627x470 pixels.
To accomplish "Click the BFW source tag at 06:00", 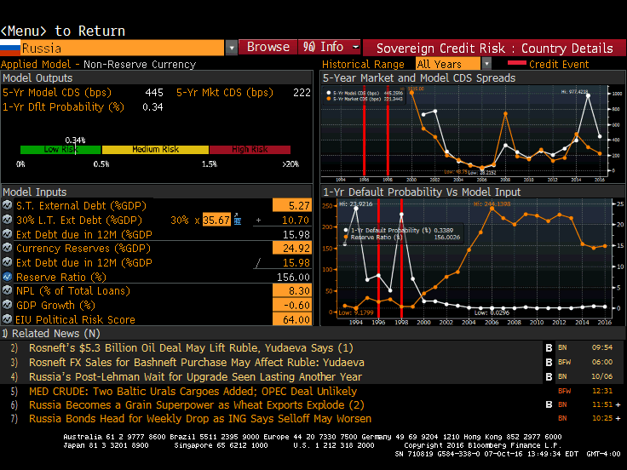I will [x=564, y=362].
